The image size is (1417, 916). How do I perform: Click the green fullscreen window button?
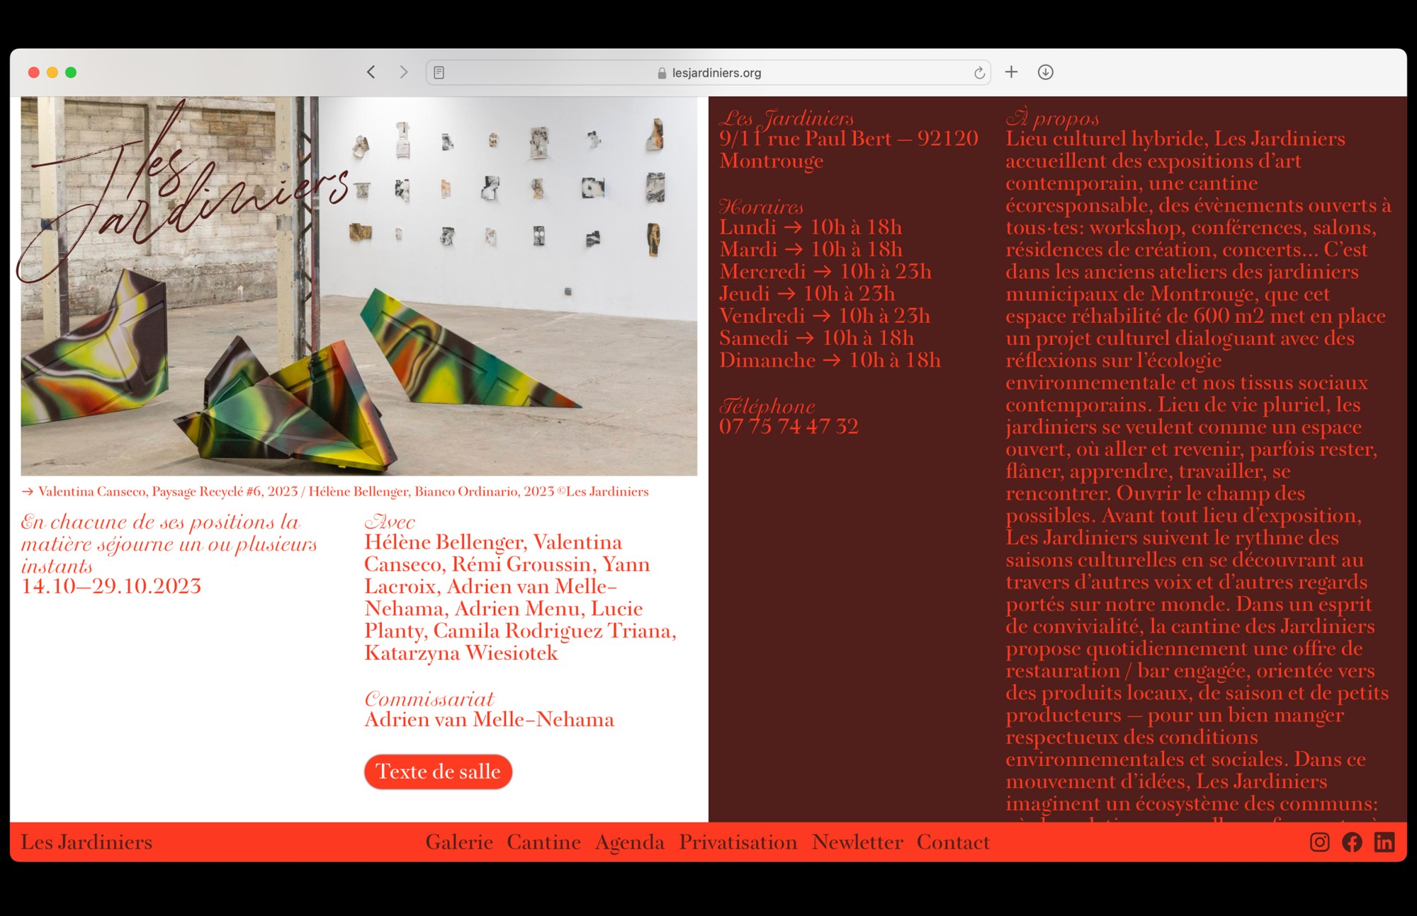pos(71,72)
